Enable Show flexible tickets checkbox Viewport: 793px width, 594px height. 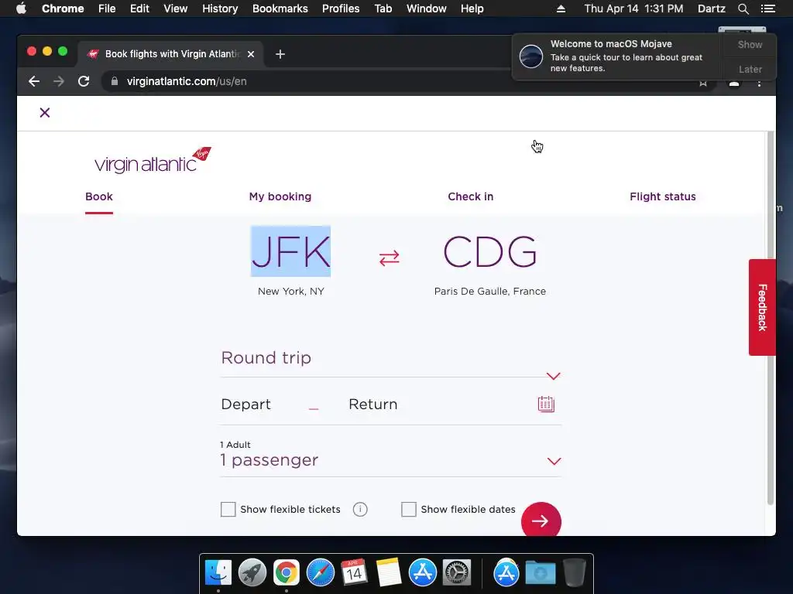tap(228, 509)
